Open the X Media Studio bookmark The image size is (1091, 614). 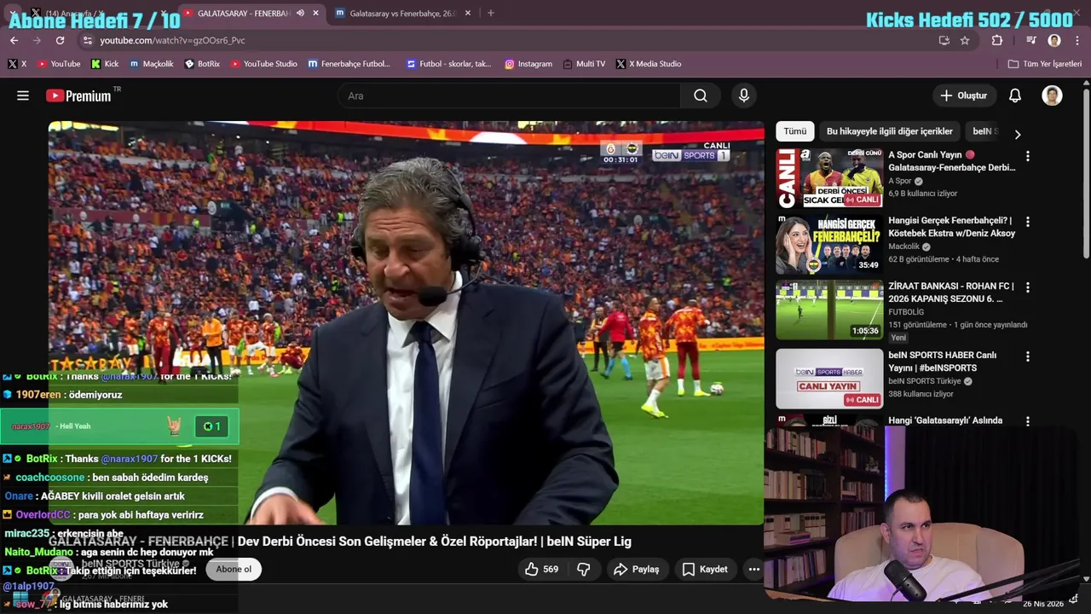tap(649, 64)
